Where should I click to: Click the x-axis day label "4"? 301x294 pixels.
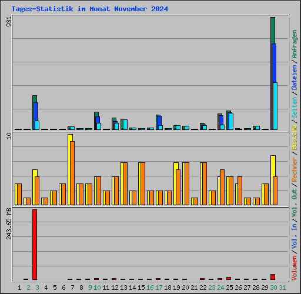coord(46,288)
